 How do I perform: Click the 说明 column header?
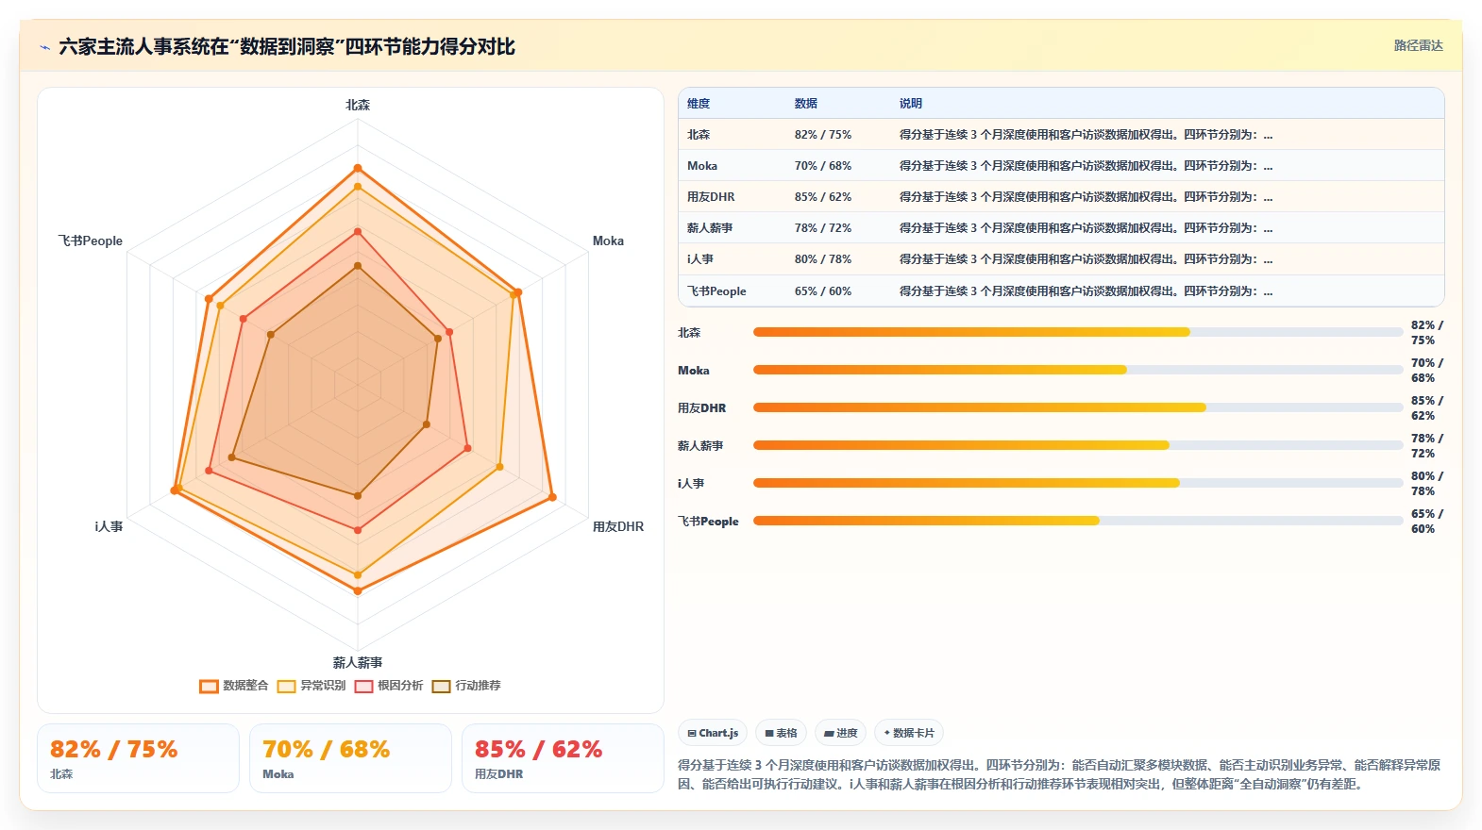pyautogui.click(x=910, y=104)
